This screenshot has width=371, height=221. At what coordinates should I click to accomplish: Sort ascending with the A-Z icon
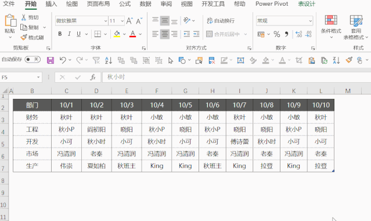click(109, 60)
